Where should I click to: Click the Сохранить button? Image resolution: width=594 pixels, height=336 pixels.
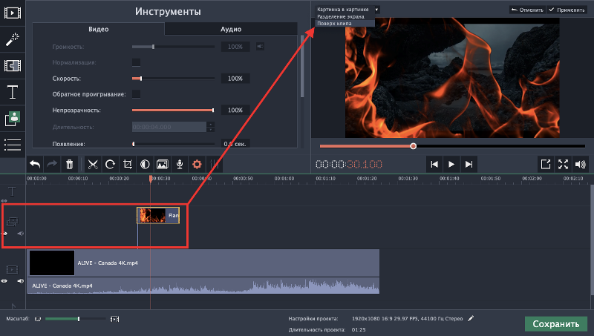(555, 324)
